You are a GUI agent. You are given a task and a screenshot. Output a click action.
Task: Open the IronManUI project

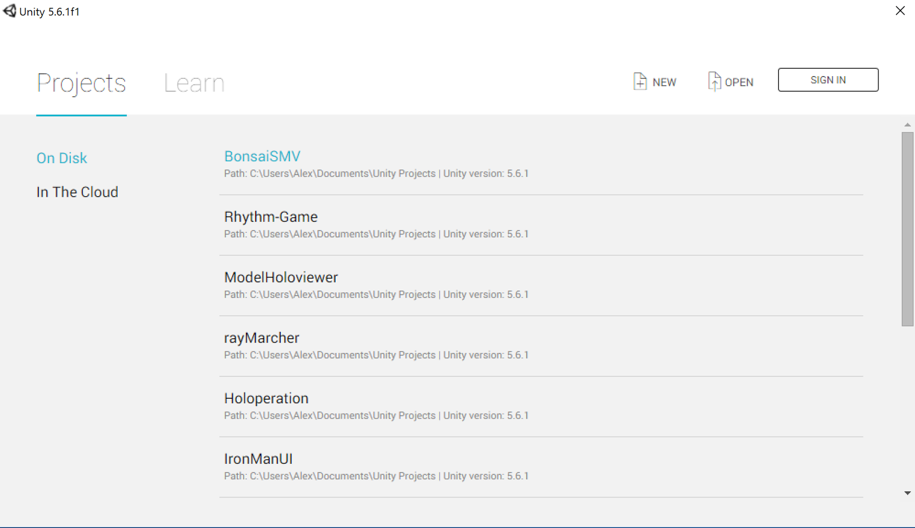(258, 459)
